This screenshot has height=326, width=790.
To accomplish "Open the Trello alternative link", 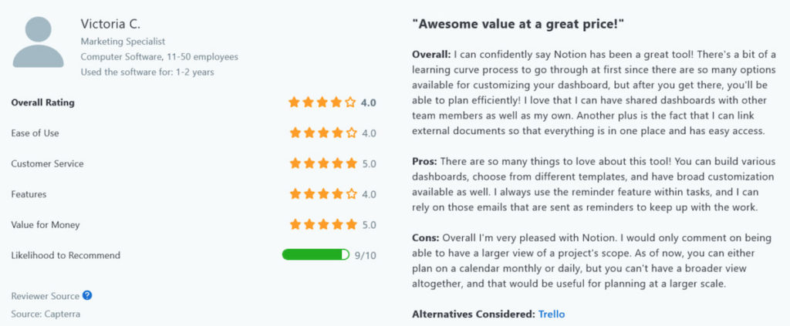I will click(552, 314).
